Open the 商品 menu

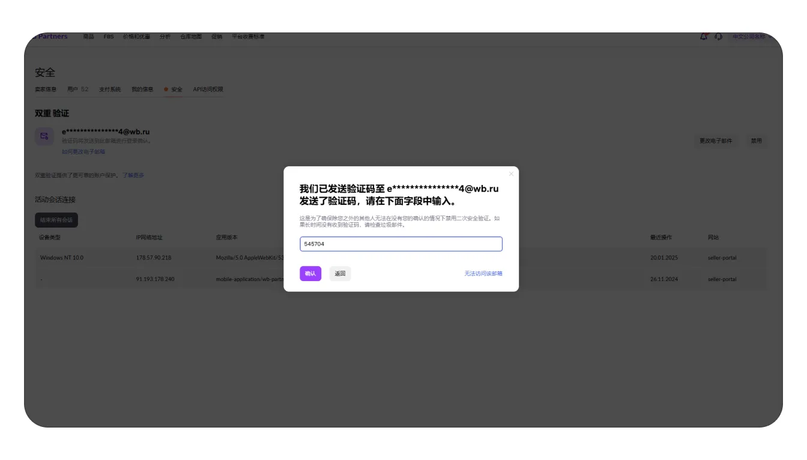pos(88,37)
